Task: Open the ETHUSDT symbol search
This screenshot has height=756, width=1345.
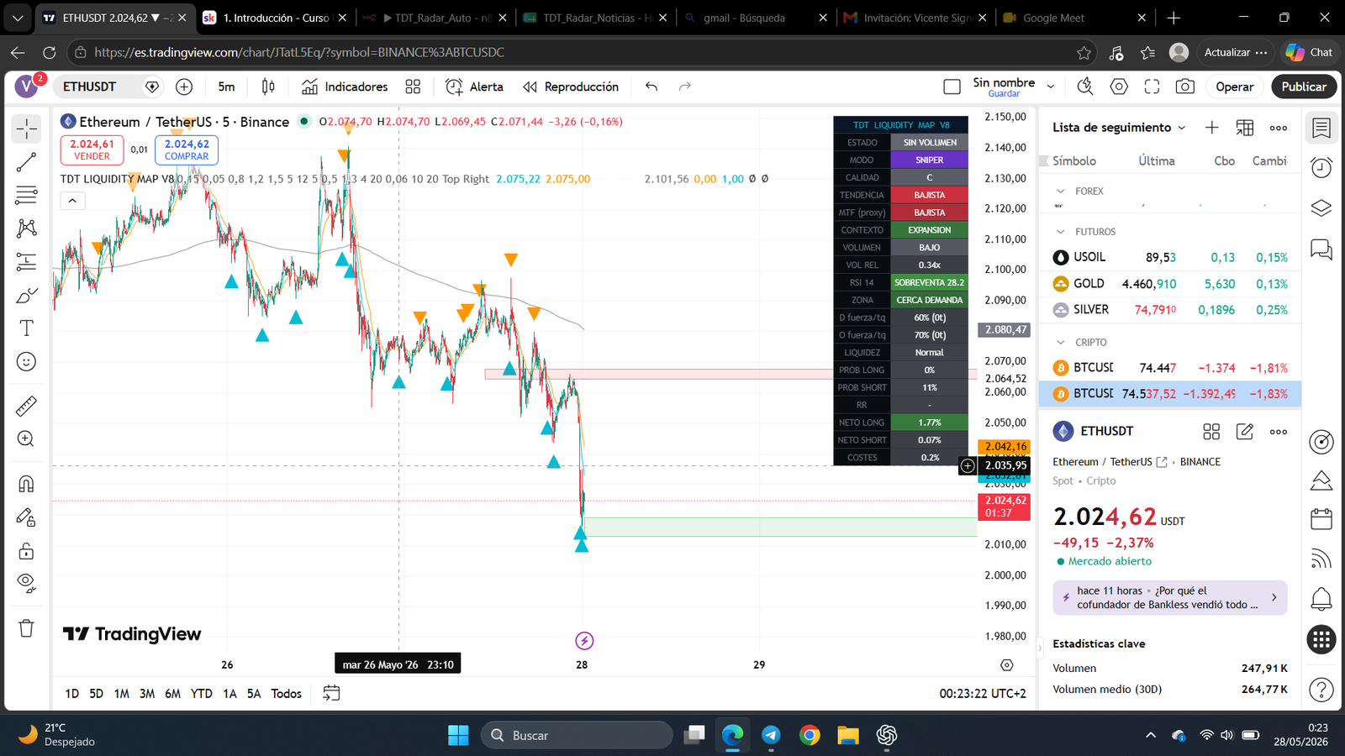Action: [89, 87]
